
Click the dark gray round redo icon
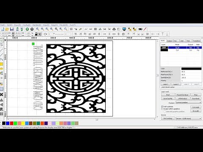click(x=32, y=29)
